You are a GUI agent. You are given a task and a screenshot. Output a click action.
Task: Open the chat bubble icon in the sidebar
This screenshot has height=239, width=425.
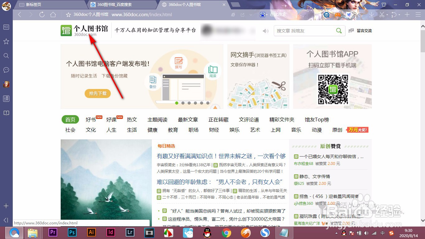[6, 70]
